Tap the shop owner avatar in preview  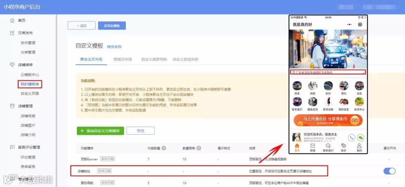(297, 137)
